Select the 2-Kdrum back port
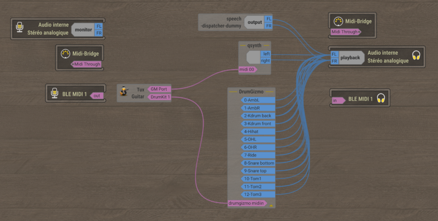 coord(258,115)
